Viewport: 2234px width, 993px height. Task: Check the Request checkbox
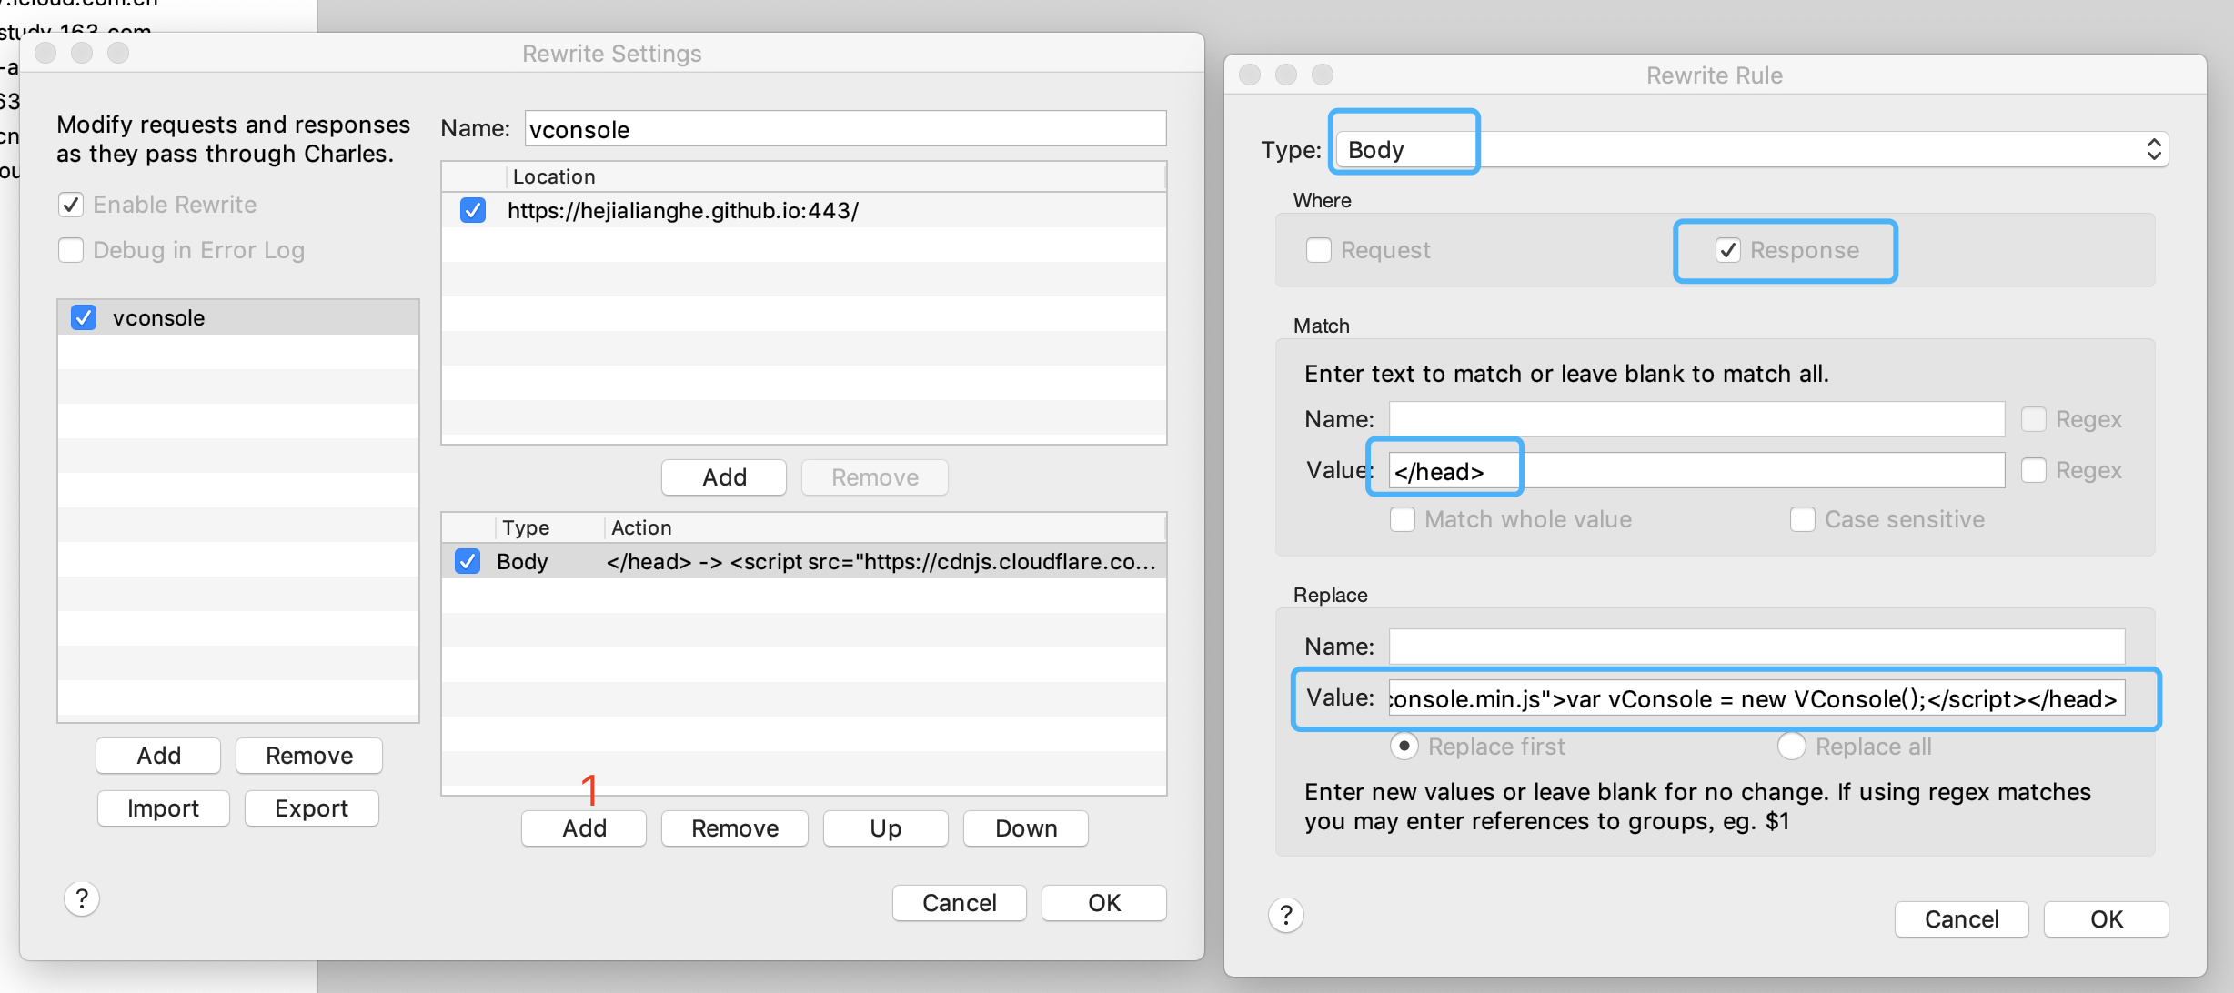click(1318, 250)
